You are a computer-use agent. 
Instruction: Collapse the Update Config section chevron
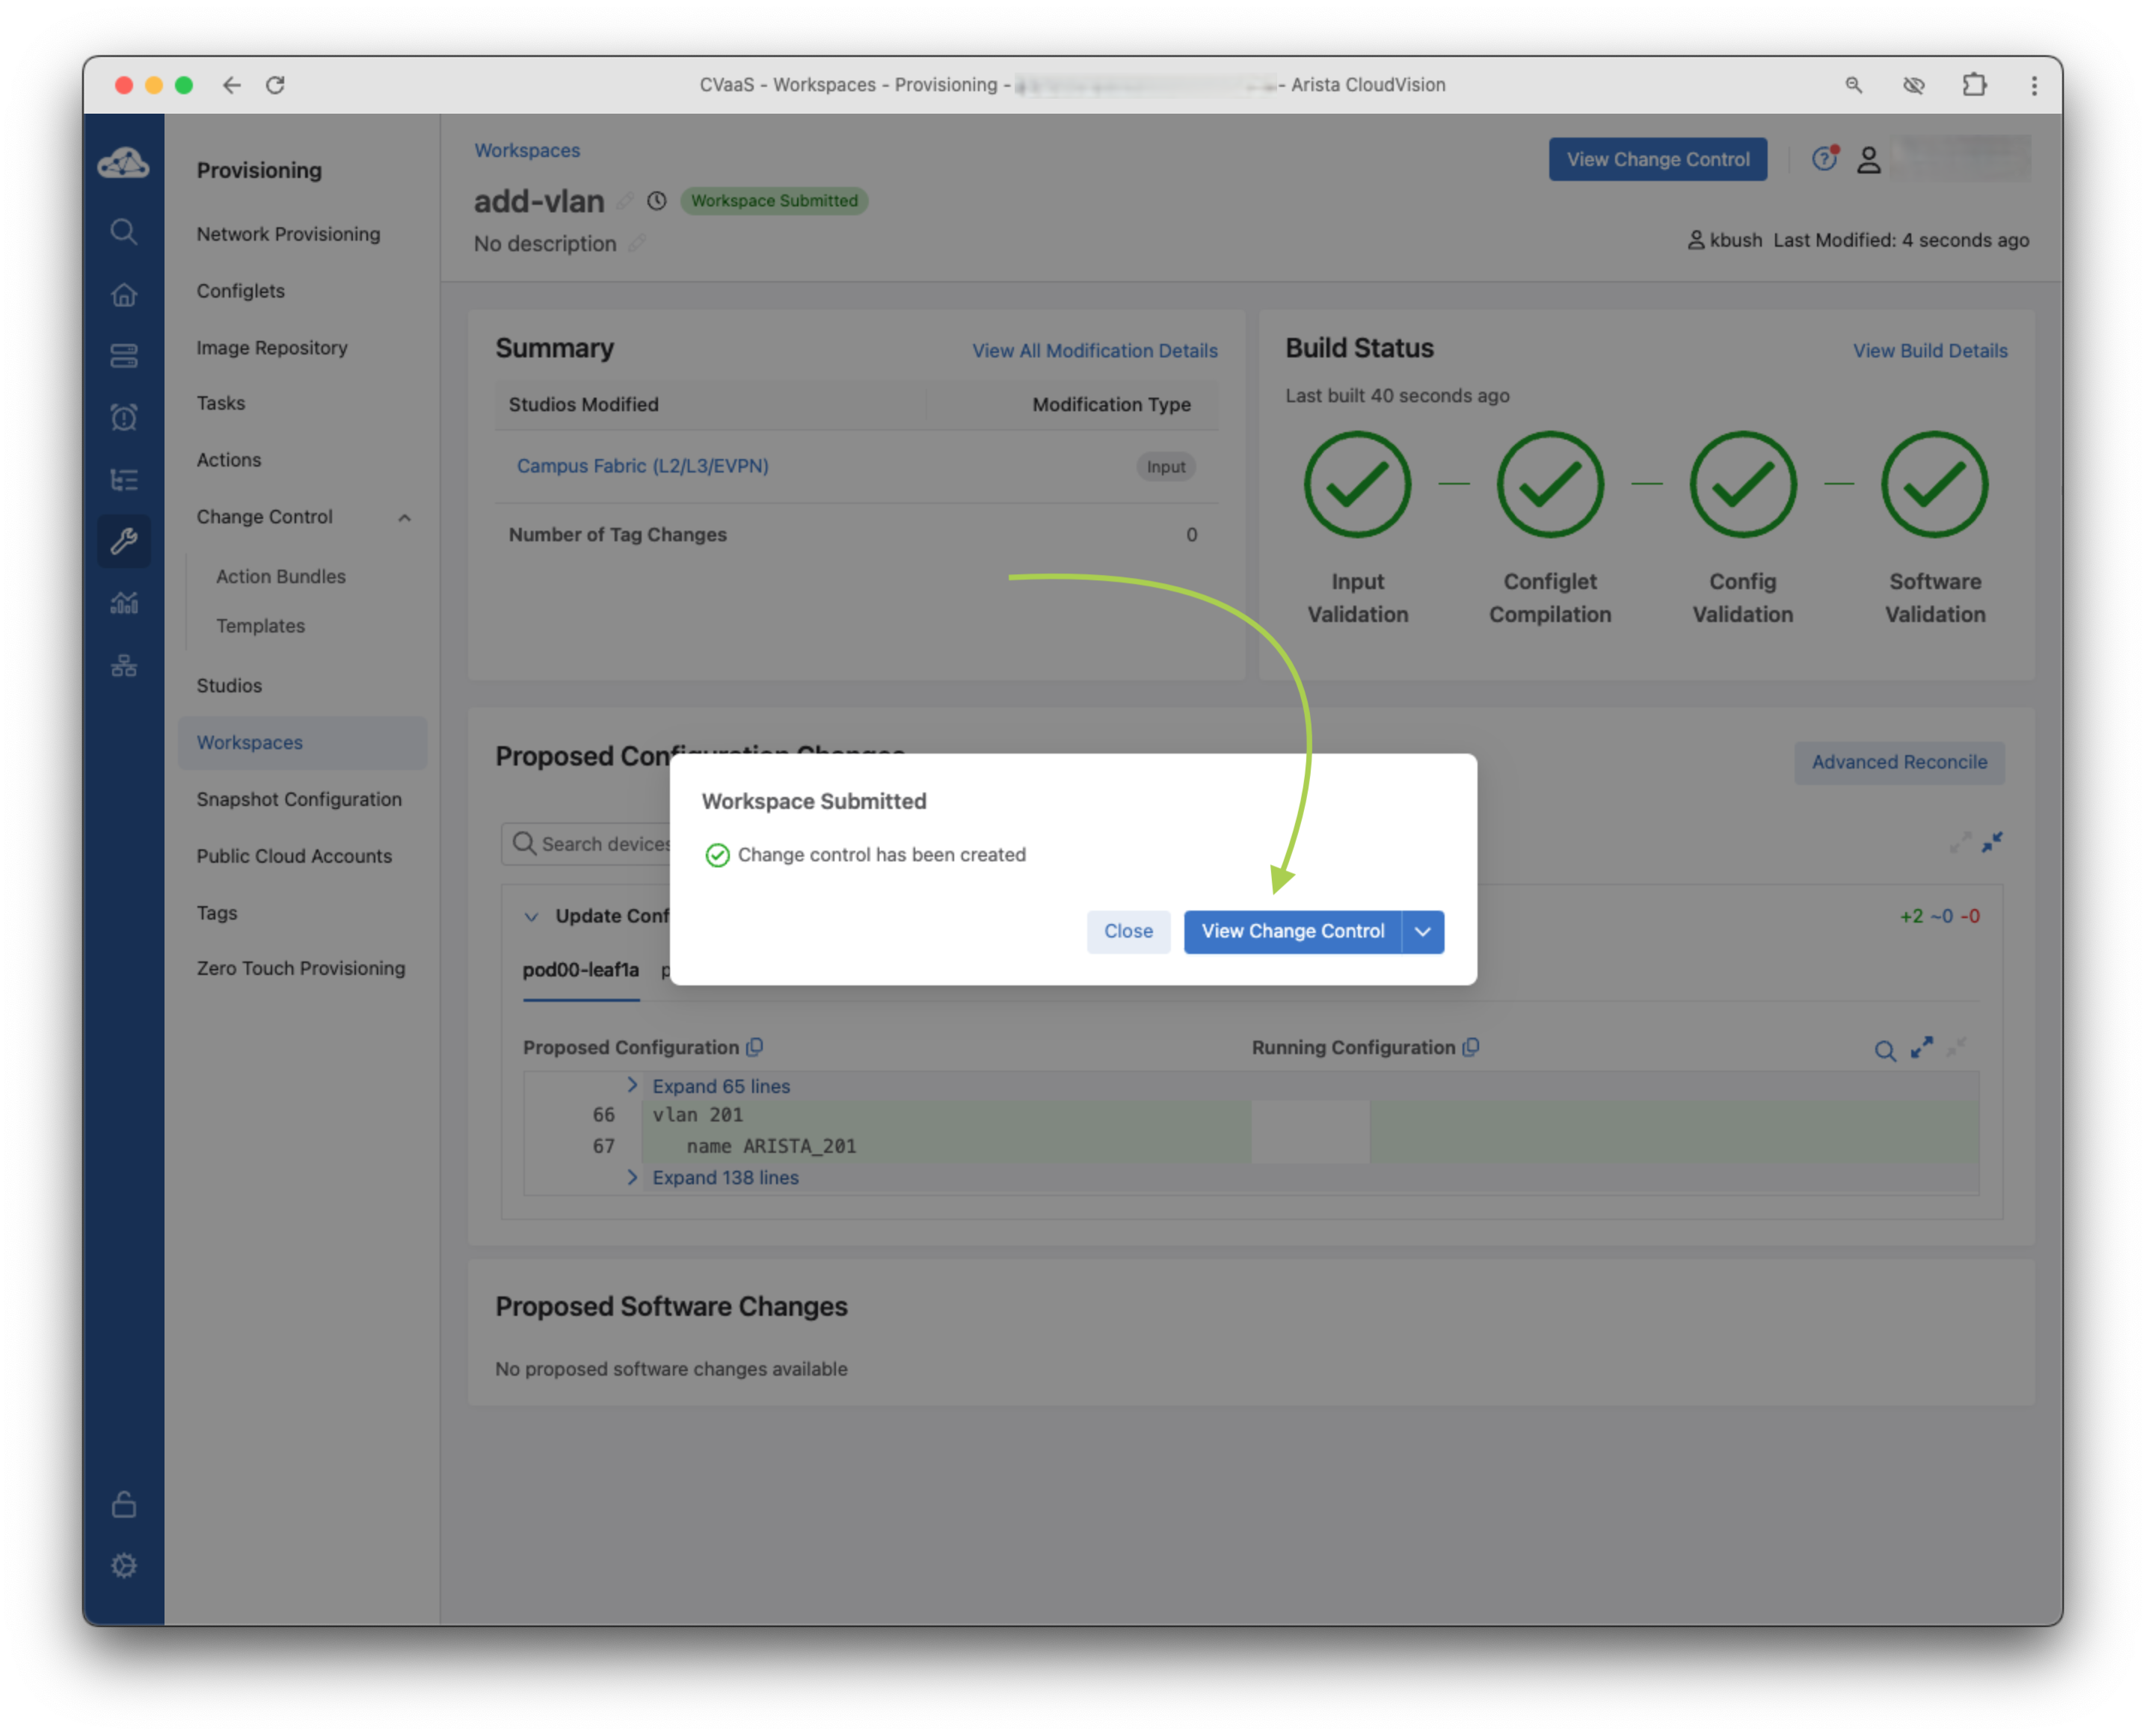tap(531, 916)
